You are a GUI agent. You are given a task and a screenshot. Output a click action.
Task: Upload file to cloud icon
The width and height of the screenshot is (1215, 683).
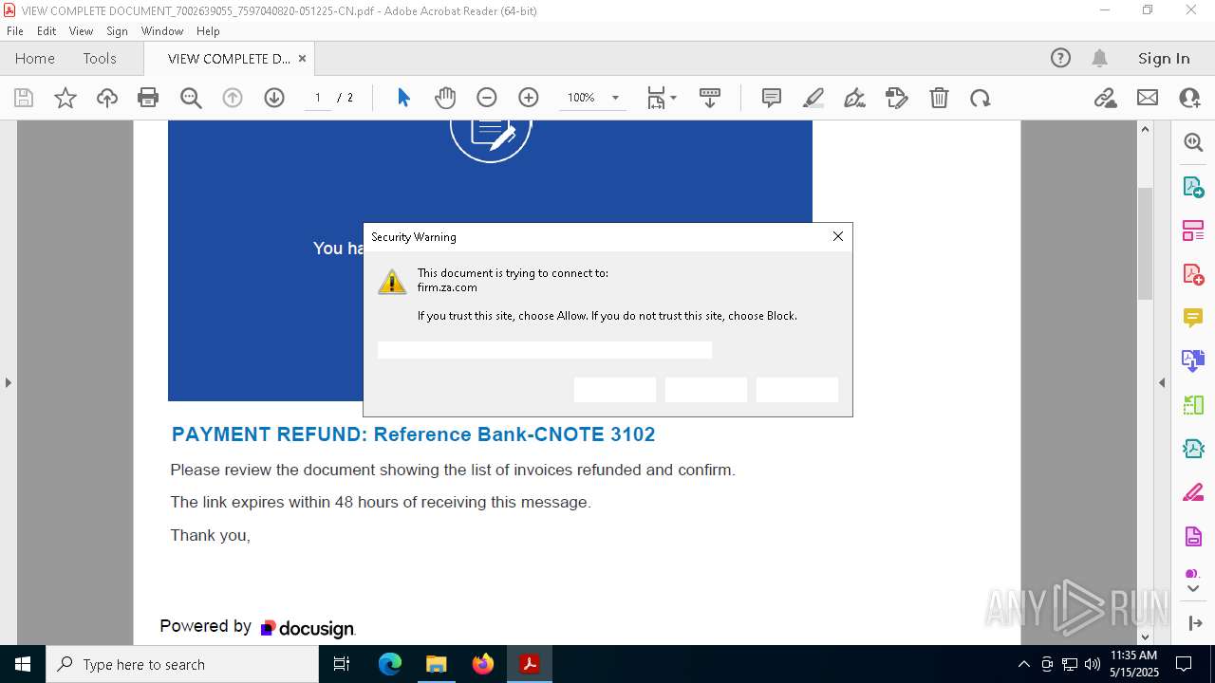(107, 98)
